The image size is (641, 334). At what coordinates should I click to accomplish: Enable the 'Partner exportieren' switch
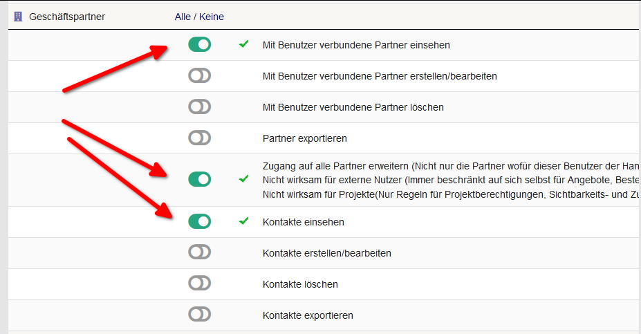pyautogui.click(x=199, y=138)
